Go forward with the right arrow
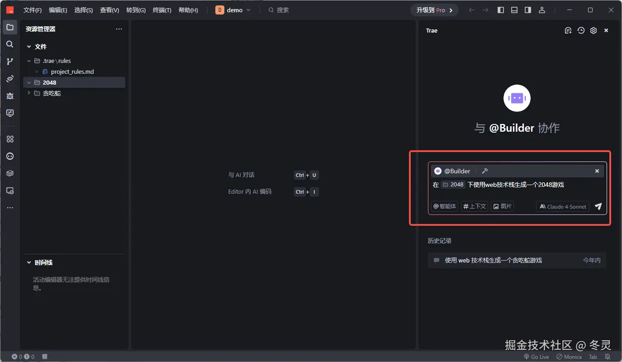622x362 pixels. pos(485,10)
